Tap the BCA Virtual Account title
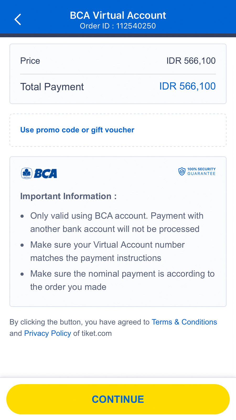Image resolution: width=236 pixels, height=420 pixels. pos(118,15)
